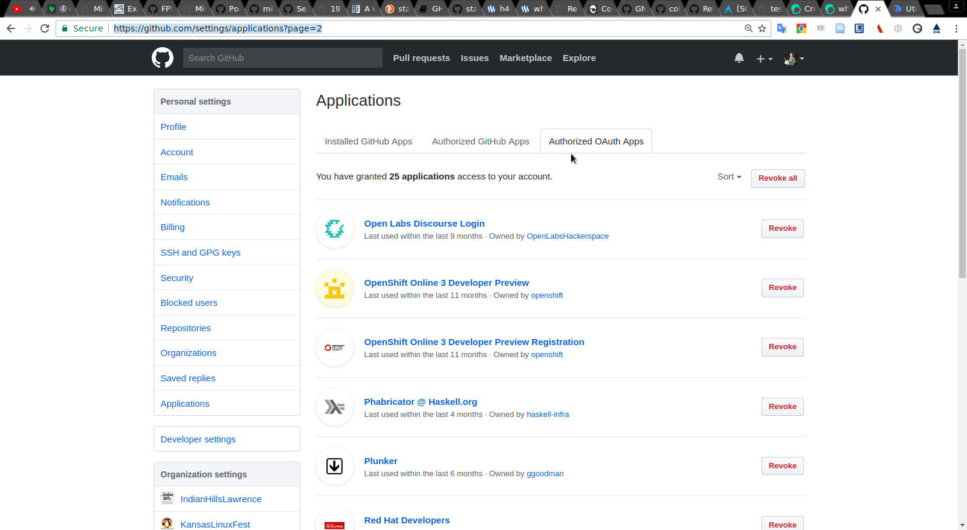Screen dimensions: 967x530
Task: Click the Revoke all button
Action: [778, 178]
